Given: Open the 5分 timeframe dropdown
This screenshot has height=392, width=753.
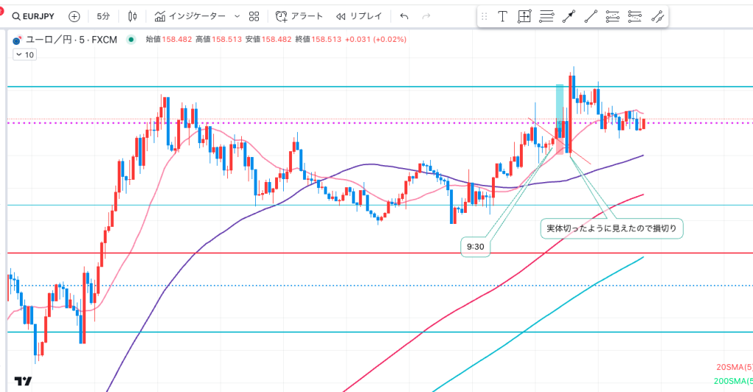Looking at the screenshot, I should pyautogui.click(x=105, y=16).
